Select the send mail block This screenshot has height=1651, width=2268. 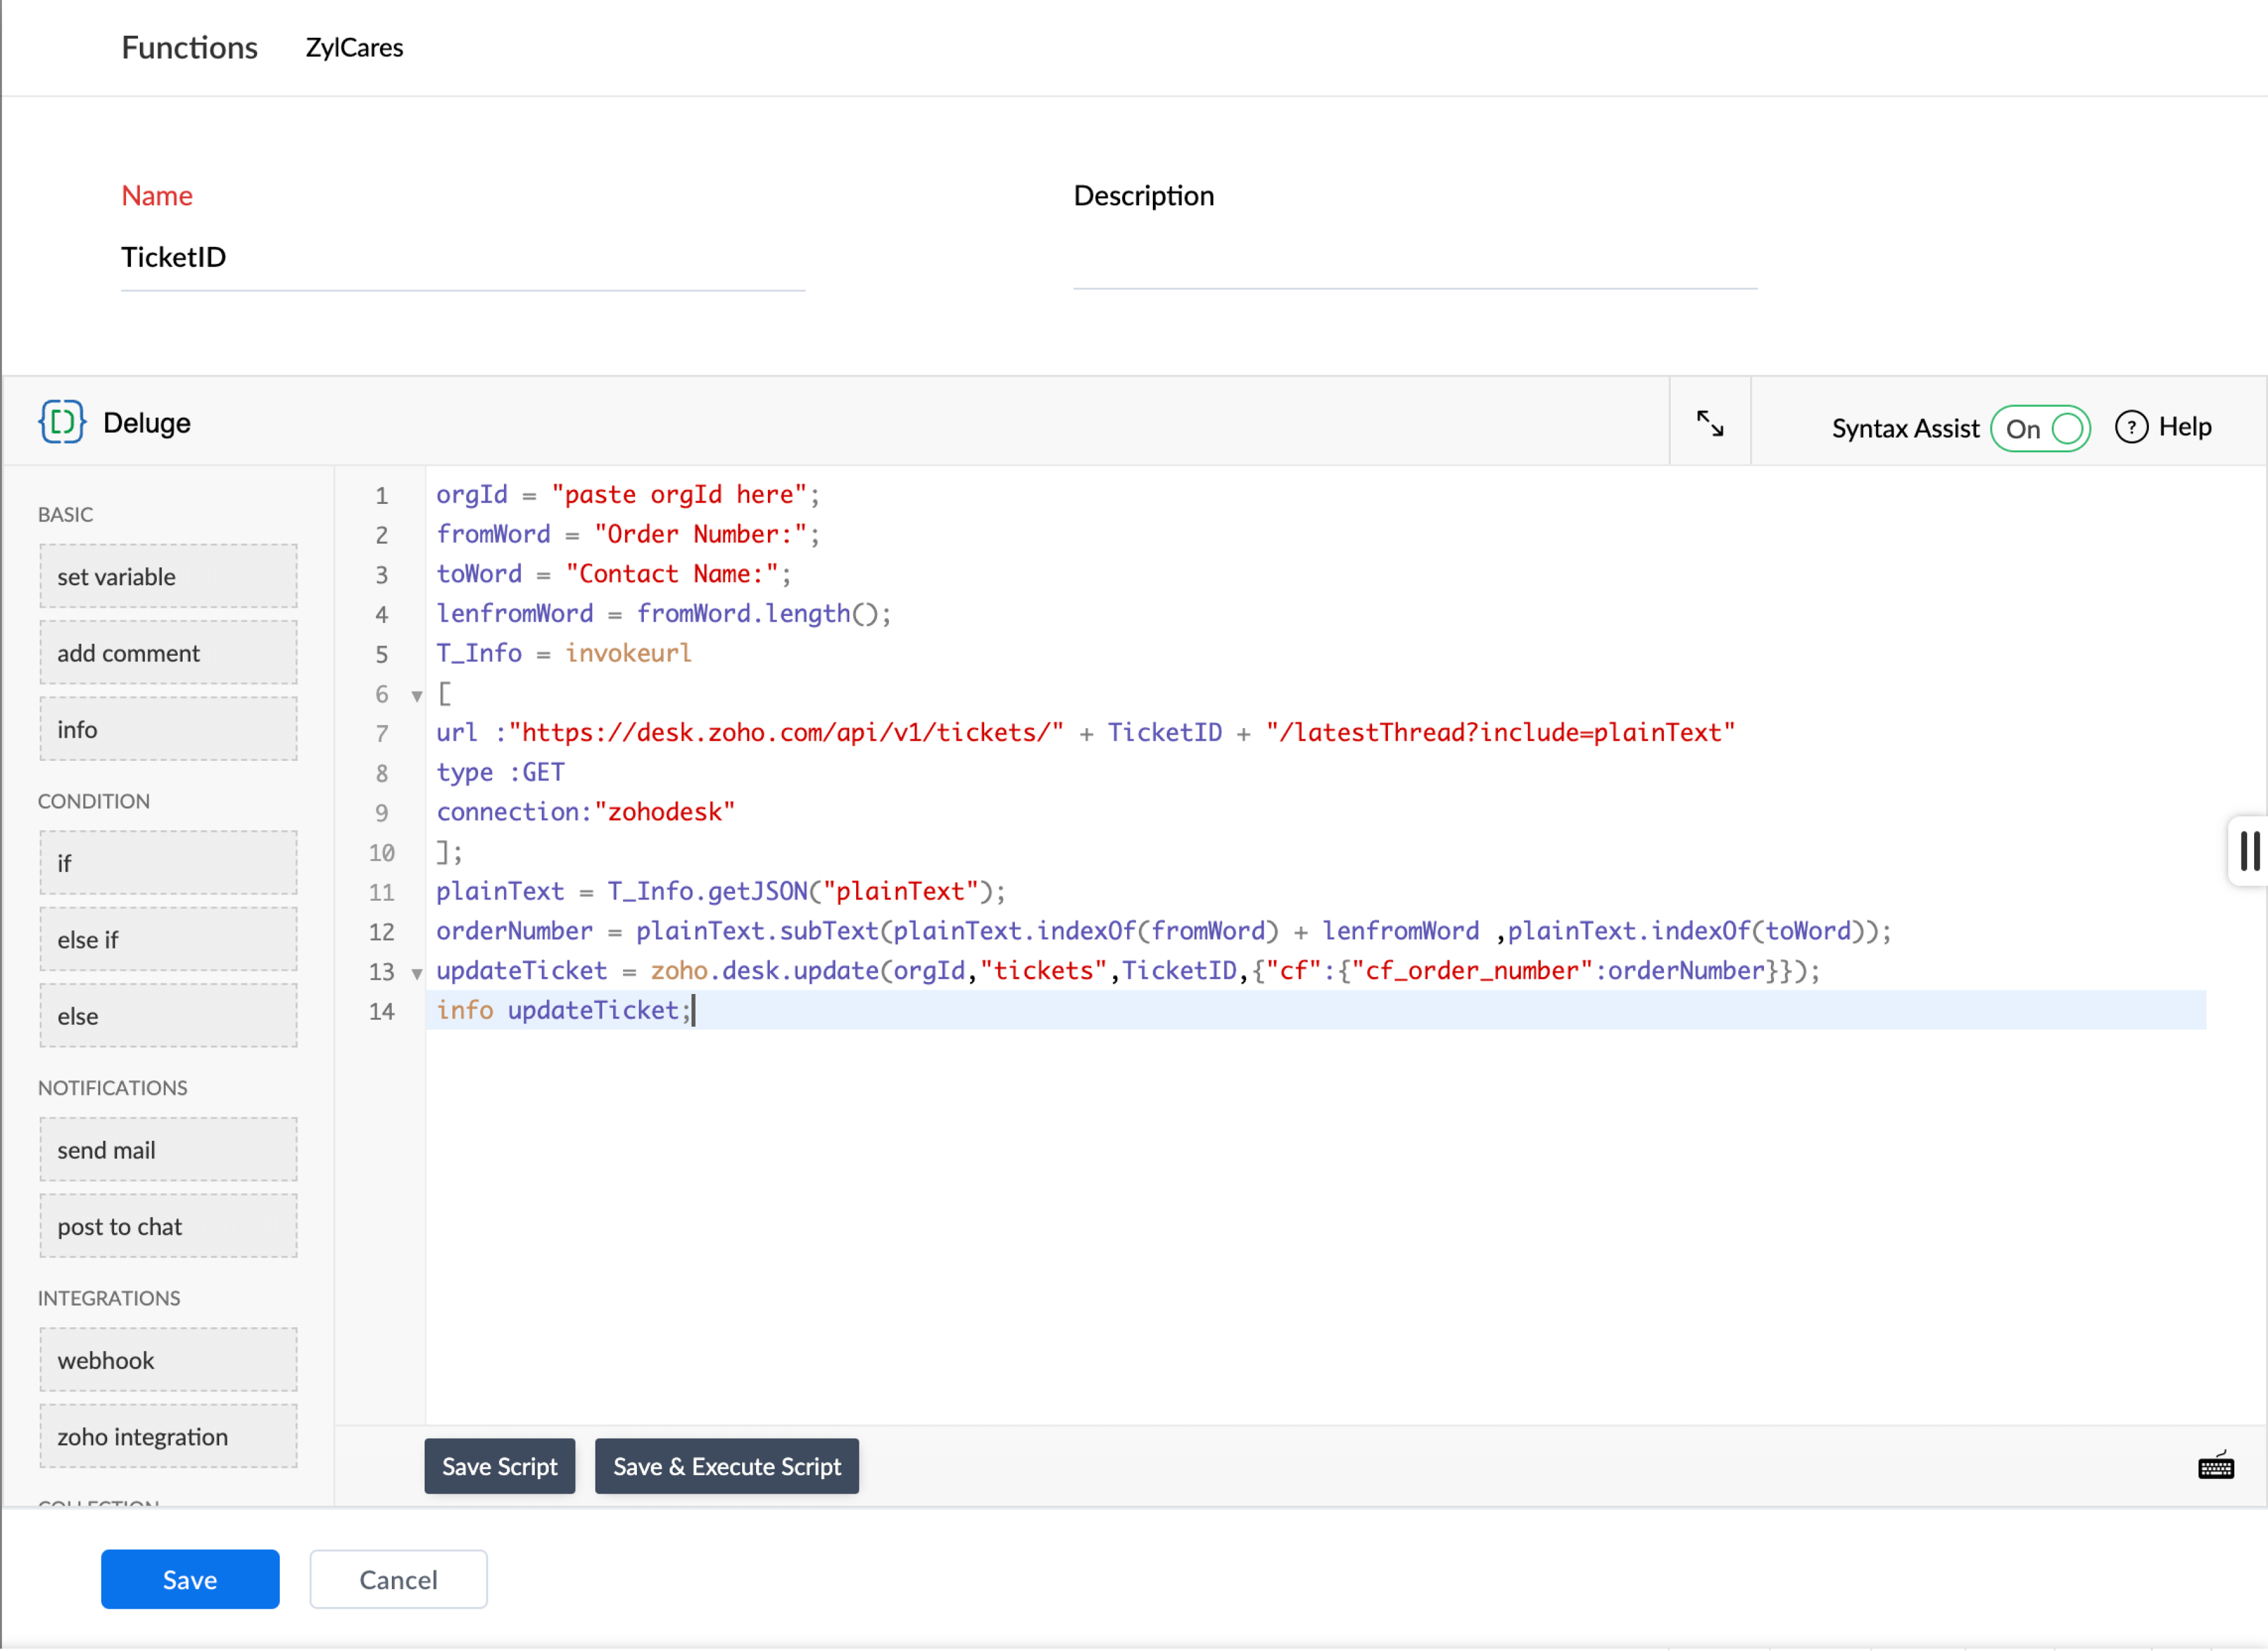click(168, 1150)
